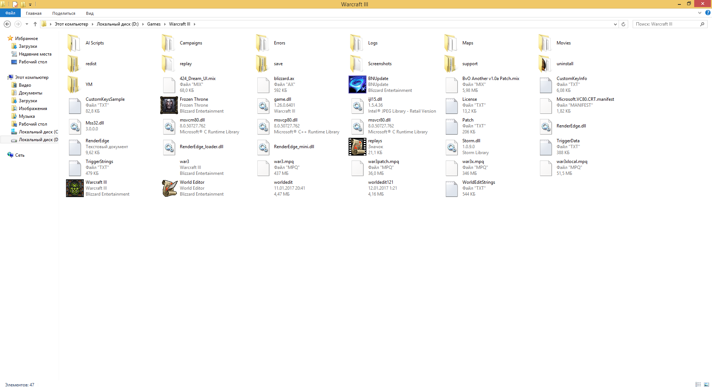Screen dimensions: 712x389
Task: Select the BvO Another v1.0a Patch.mix file
Action: pyautogui.click(x=491, y=79)
